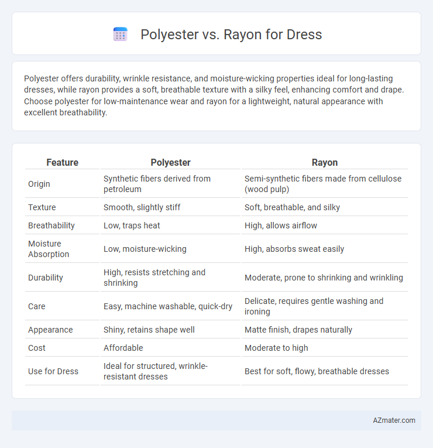Select the 'Origin' row label
The image size is (433, 448).
tap(39, 184)
